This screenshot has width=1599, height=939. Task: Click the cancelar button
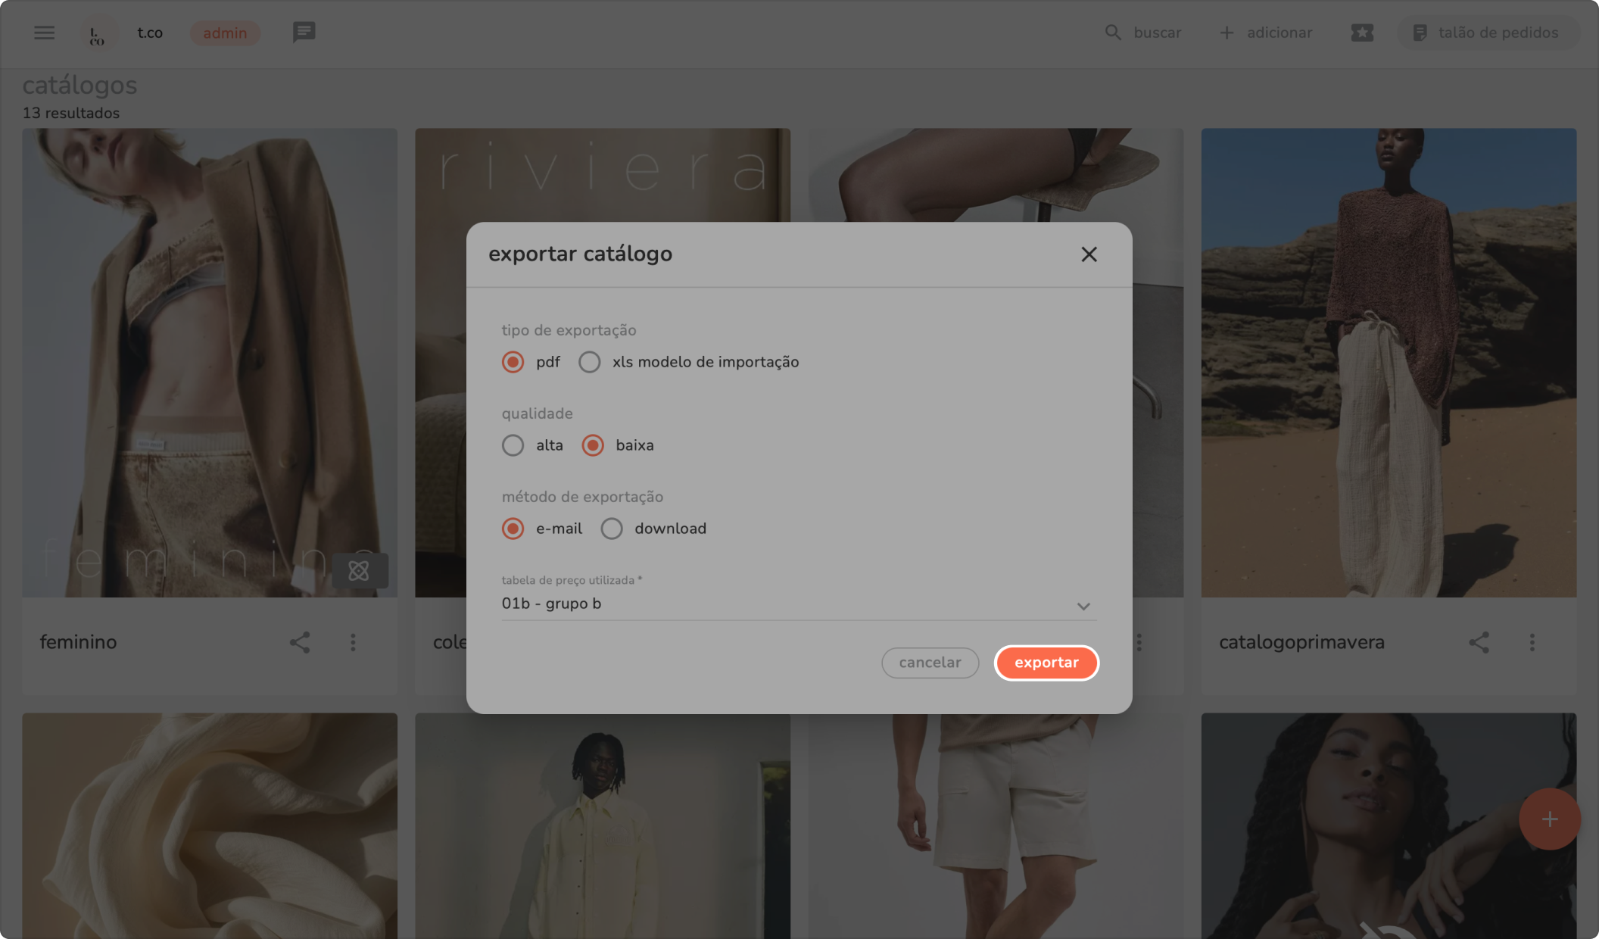[930, 663]
